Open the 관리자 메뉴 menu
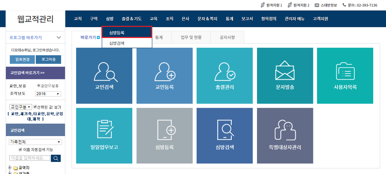 point(294,19)
